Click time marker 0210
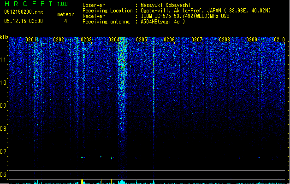Screen dimensions: 290x184 (279, 40)
